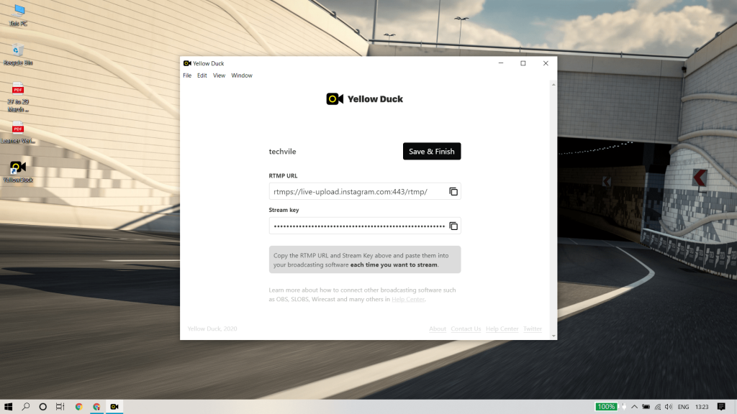
Task: Click the Yellow Duck logo in header
Action: coord(365,99)
